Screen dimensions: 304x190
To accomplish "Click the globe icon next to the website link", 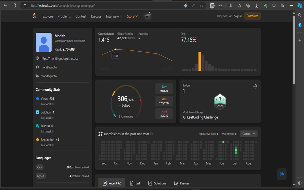I will coord(37,58).
